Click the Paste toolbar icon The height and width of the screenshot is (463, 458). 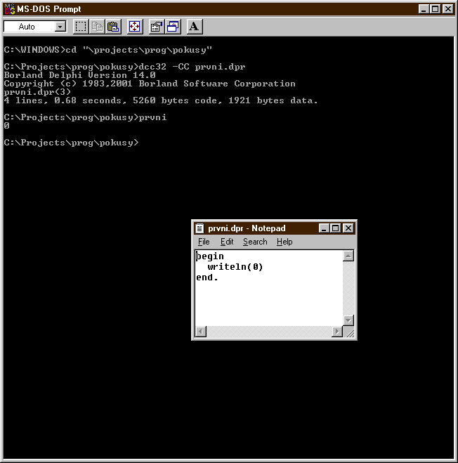(113, 27)
